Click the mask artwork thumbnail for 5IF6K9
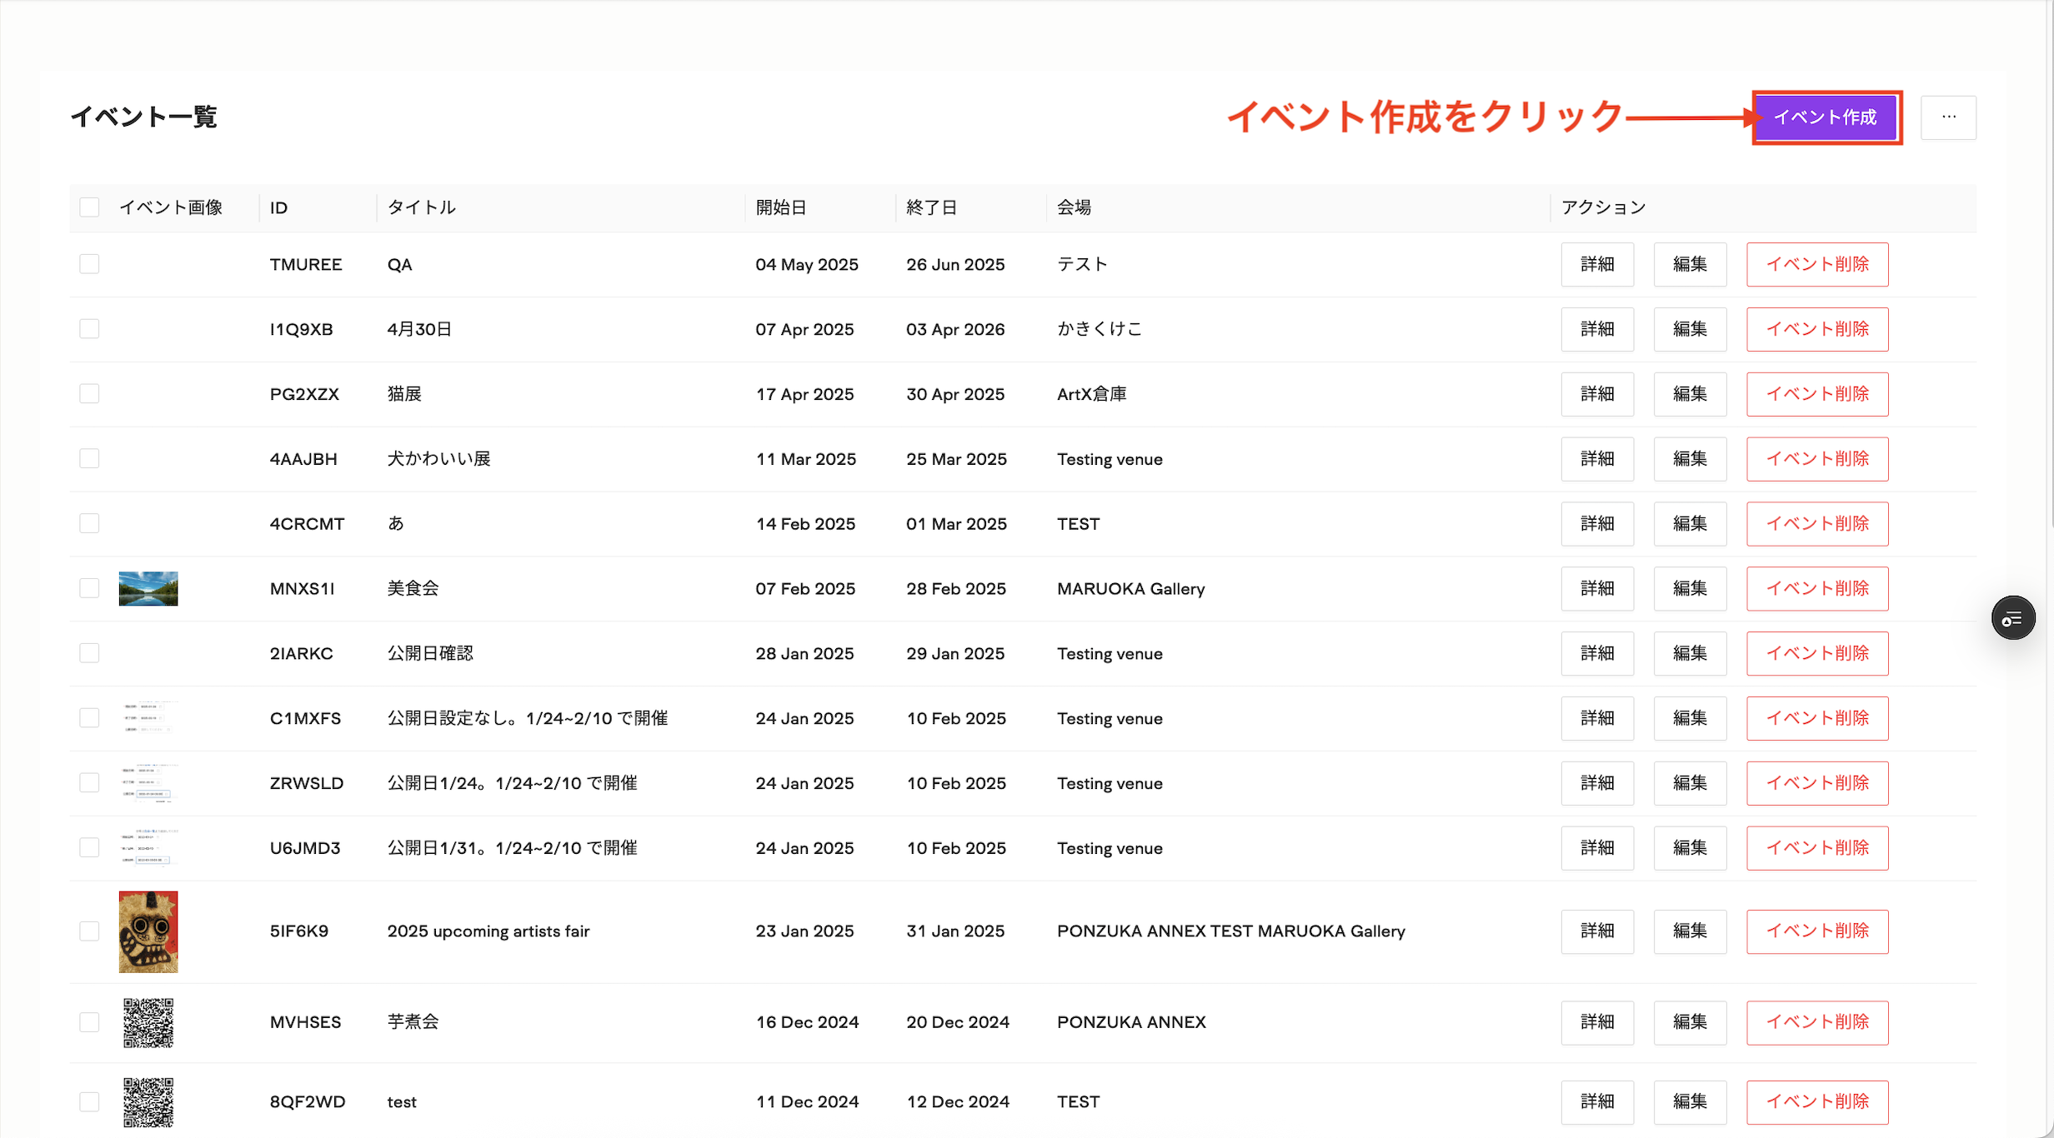 [148, 931]
